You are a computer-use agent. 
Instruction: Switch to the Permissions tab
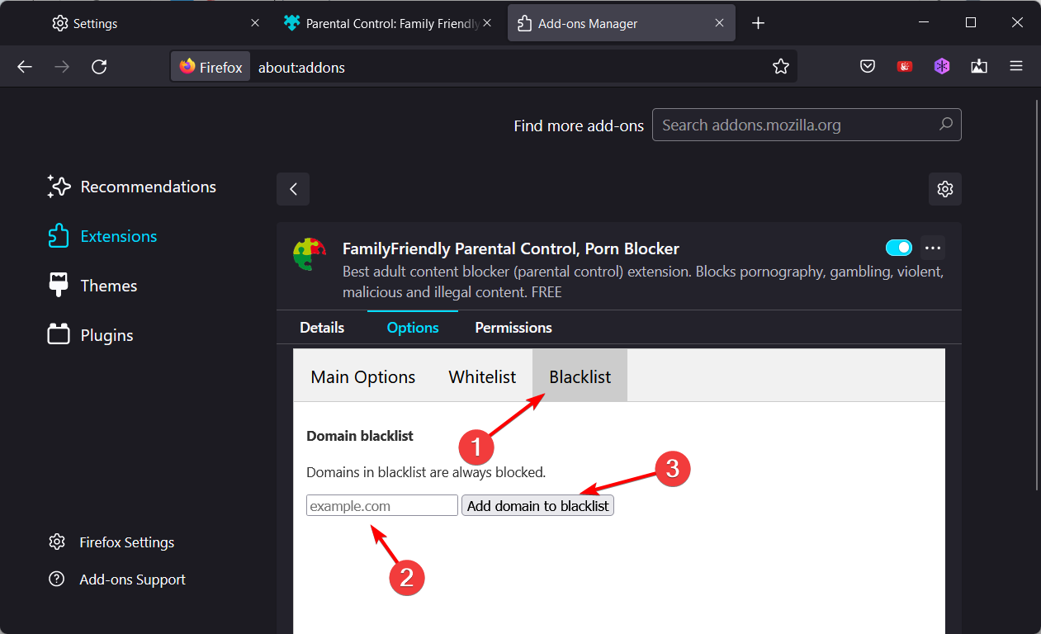(x=513, y=328)
